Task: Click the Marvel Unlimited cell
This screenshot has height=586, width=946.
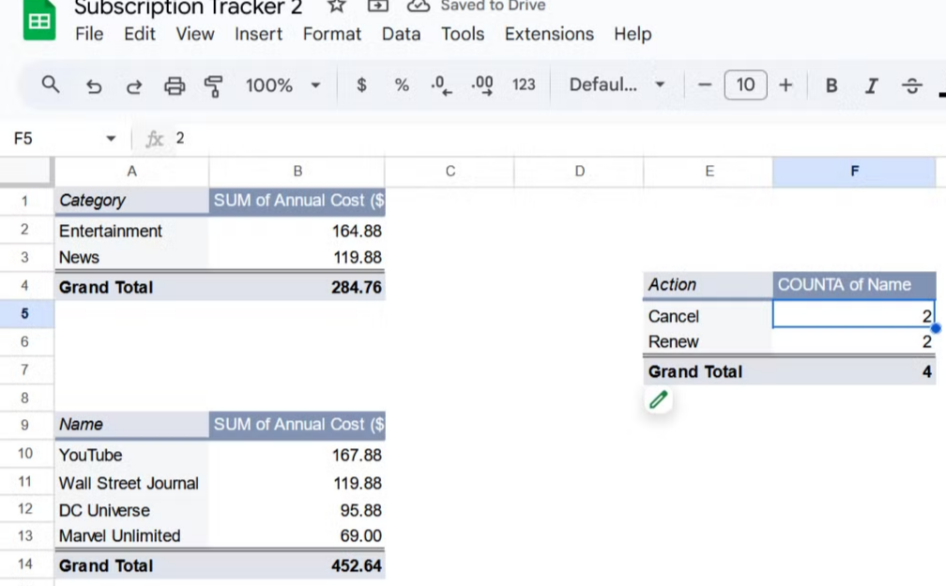Action: click(x=131, y=535)
